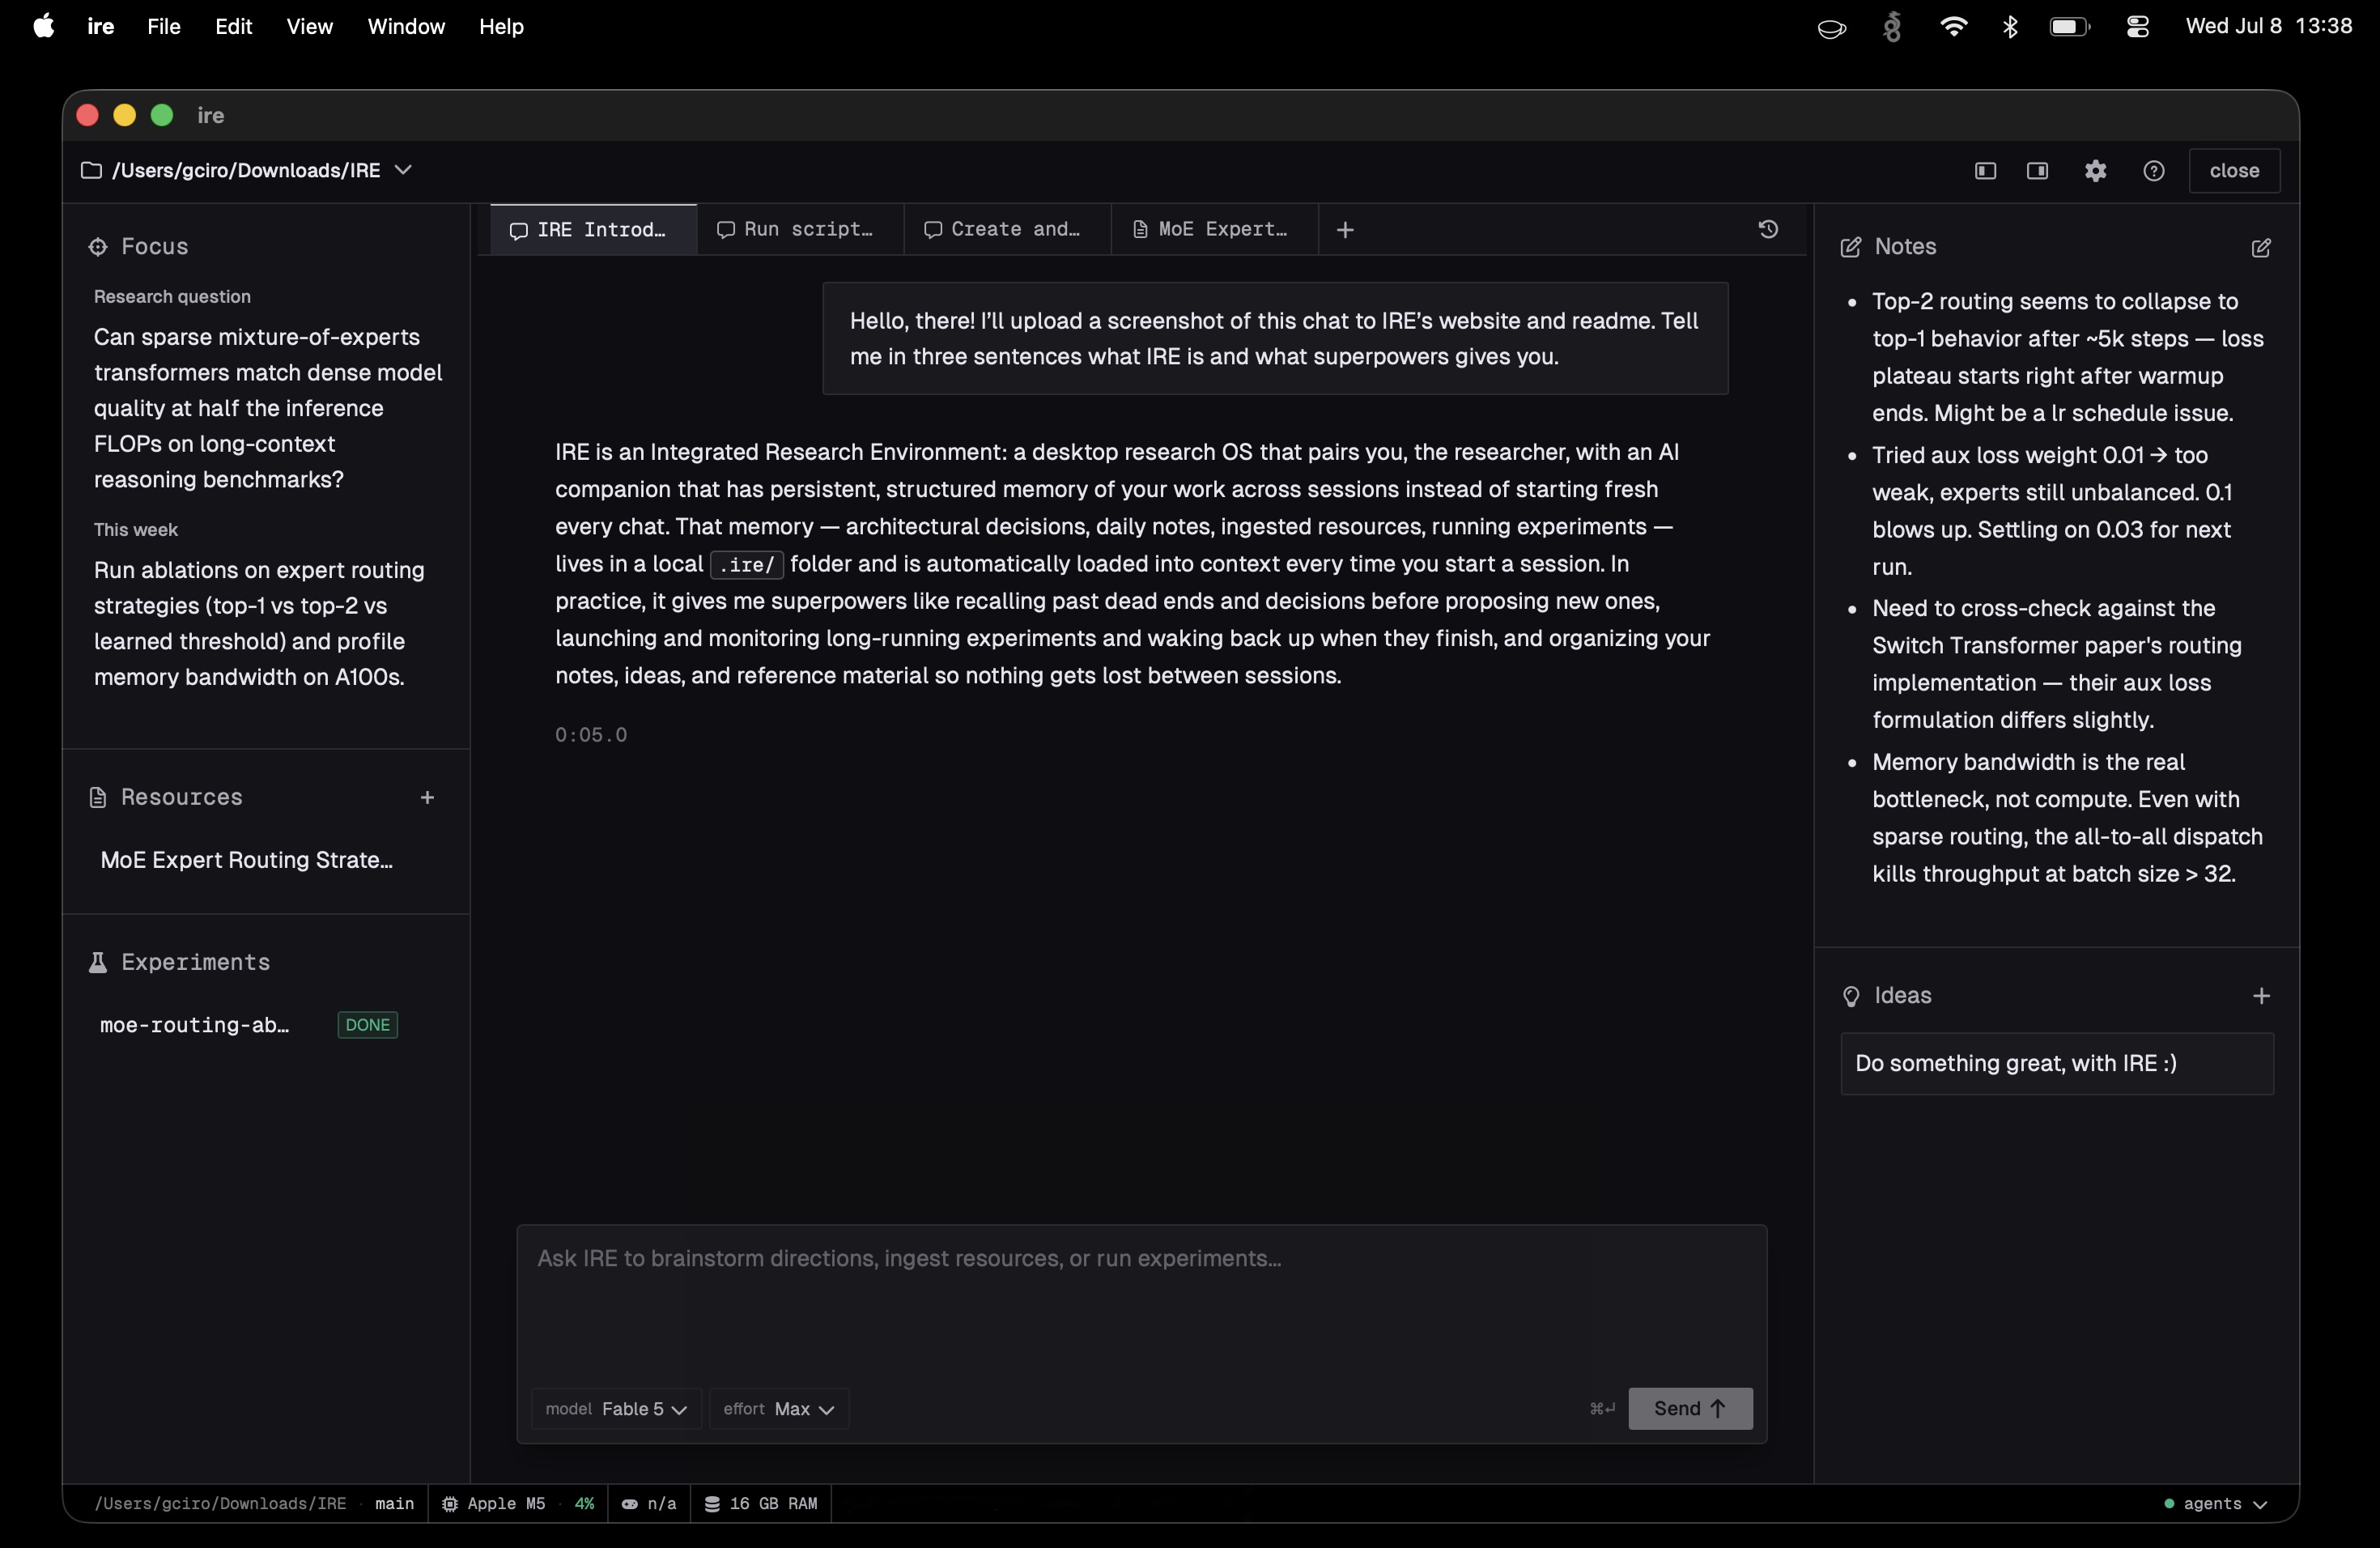Viewport: 2380px width, 1548px height.
Task: Click the Resources document icon
Action: (x=98, y=797)
